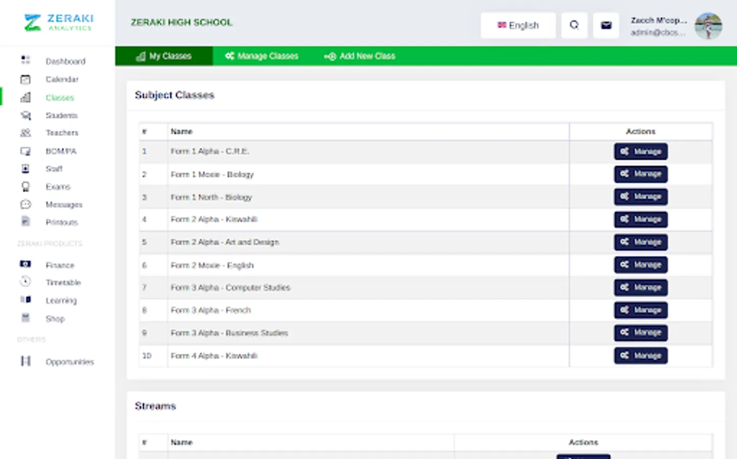Switch to My Classes tab
The image size is (737, 459).
coord(164,56)
